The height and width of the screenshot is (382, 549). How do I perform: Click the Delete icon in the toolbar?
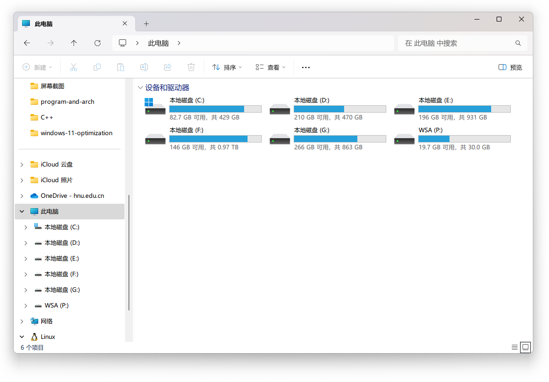pyautogui.click(x=191, y=67)
